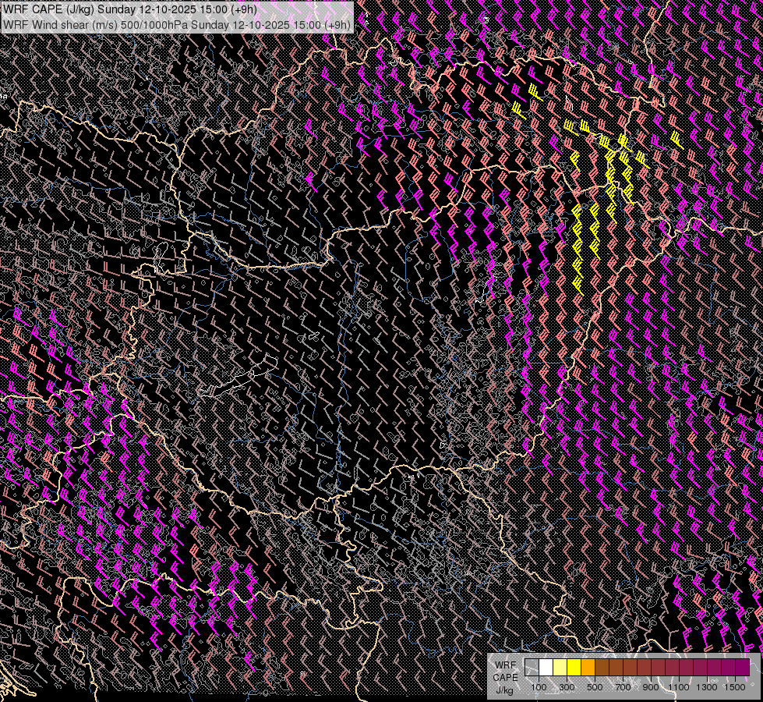763x702 pixels.
Task: Select the 900 label under the colorbar
Action: click(651, 687)
